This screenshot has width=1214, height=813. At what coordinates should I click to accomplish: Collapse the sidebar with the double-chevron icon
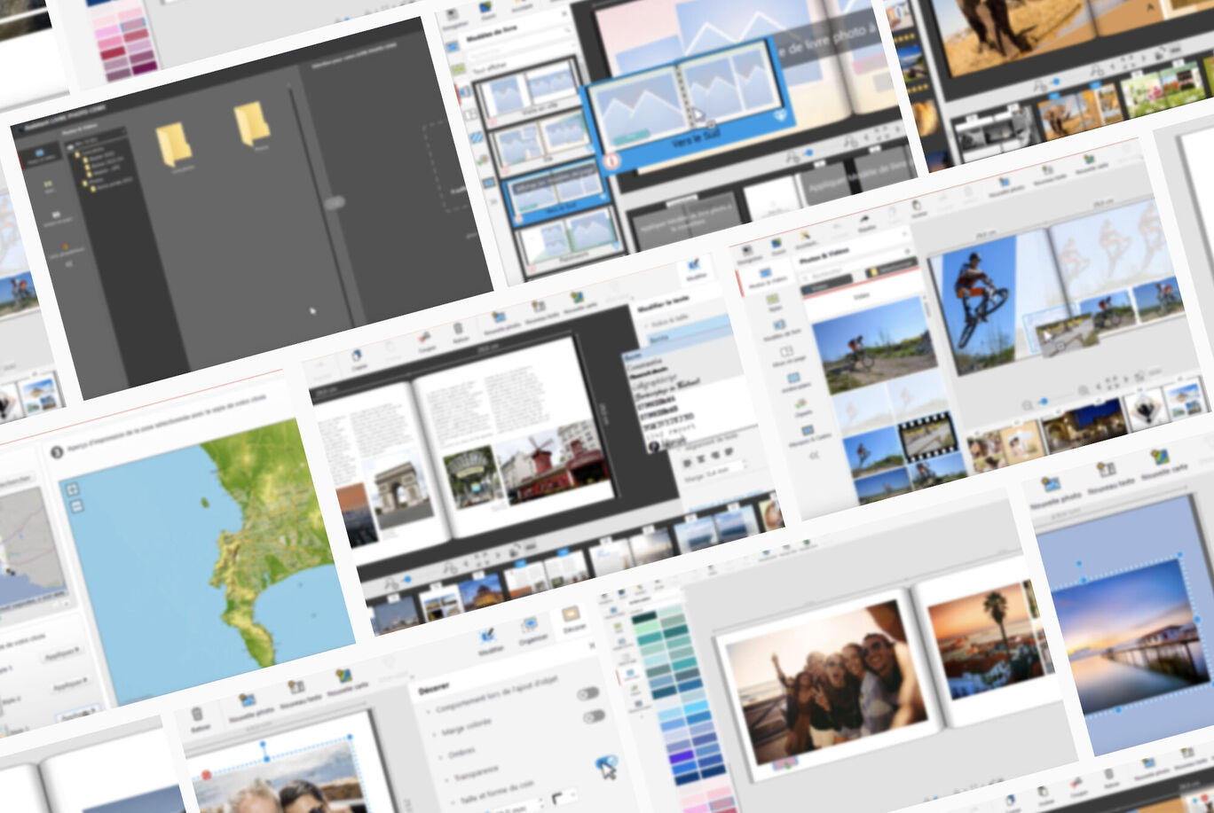[813, 456]
